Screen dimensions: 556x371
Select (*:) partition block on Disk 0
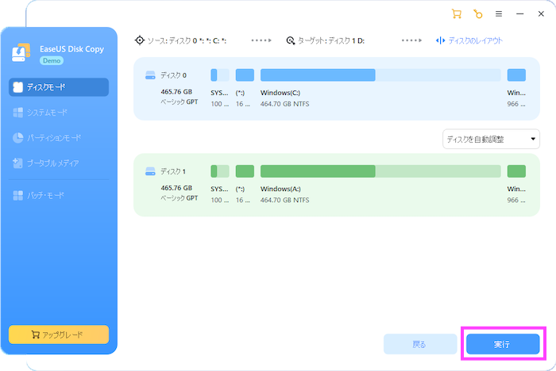245,75
